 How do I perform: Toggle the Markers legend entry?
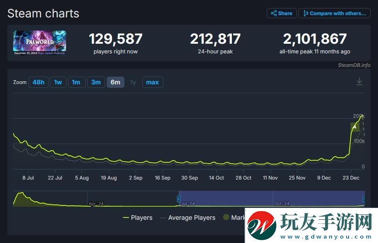(234, 217)
